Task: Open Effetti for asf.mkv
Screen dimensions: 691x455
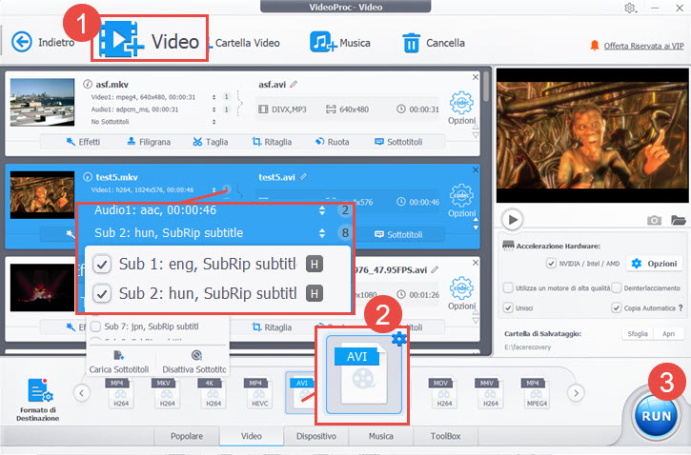Action: (83, 142)
